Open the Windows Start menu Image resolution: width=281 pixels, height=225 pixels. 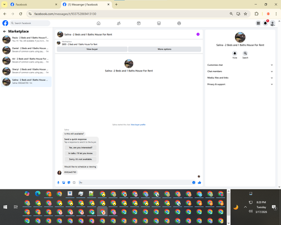pyautogui.click(x=5, y=207)
